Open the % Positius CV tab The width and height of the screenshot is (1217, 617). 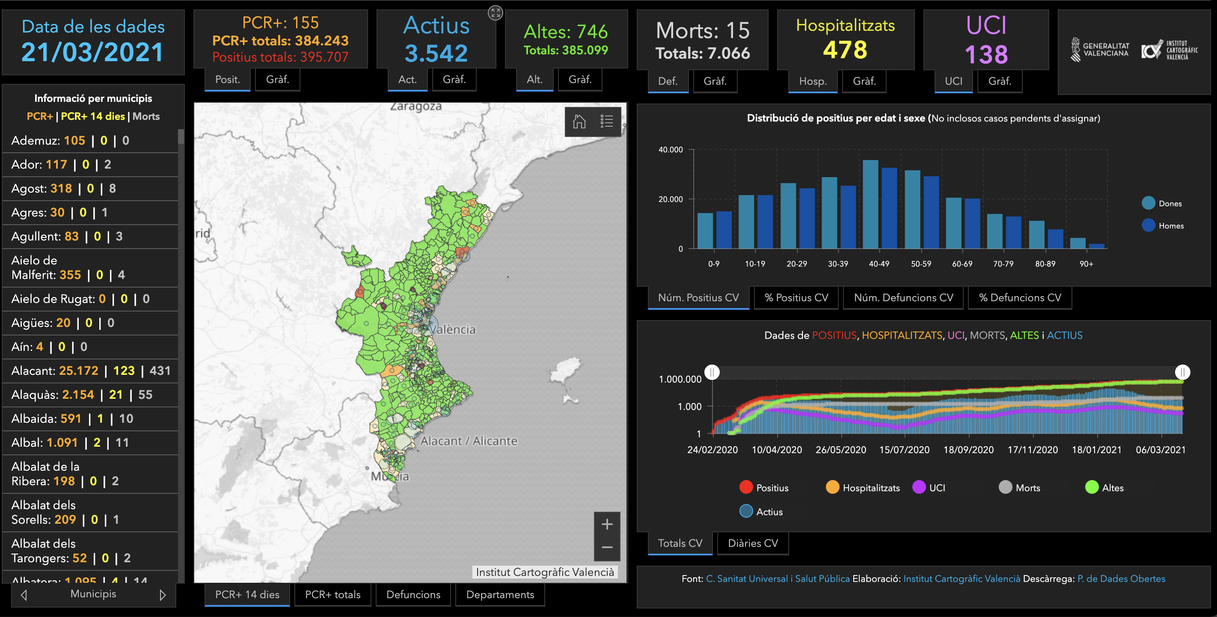pos(796,298)
